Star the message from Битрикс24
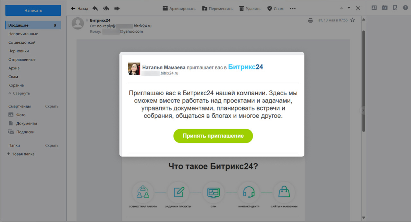The width and height of the screenshot is (411, 222). coord(353,20)
